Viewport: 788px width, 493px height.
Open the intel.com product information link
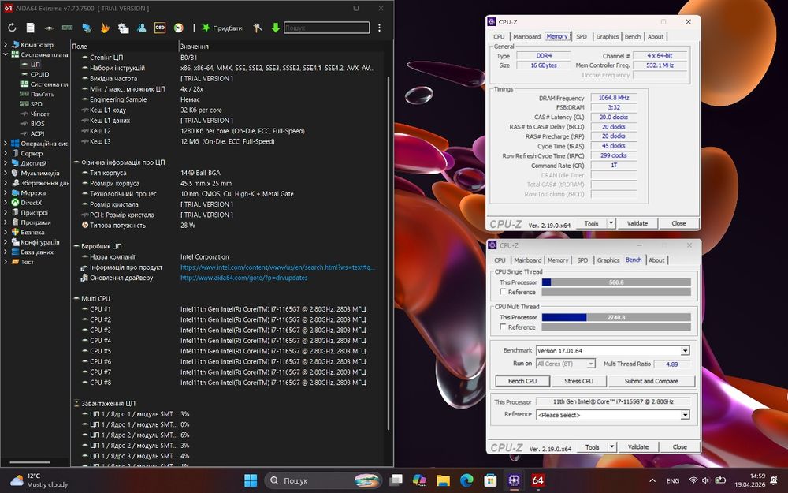click(x=277, y=267)
